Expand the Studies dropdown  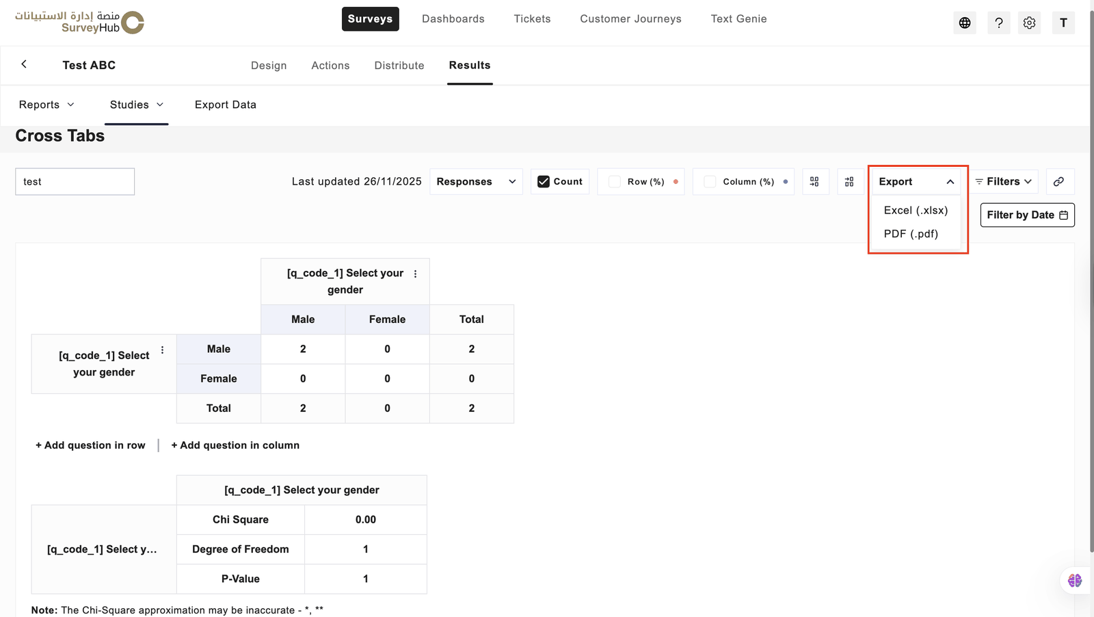[137, 105]
